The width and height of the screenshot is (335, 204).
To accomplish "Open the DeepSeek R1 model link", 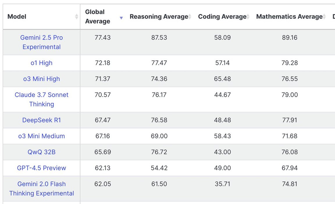I will (x=42, y=120).
